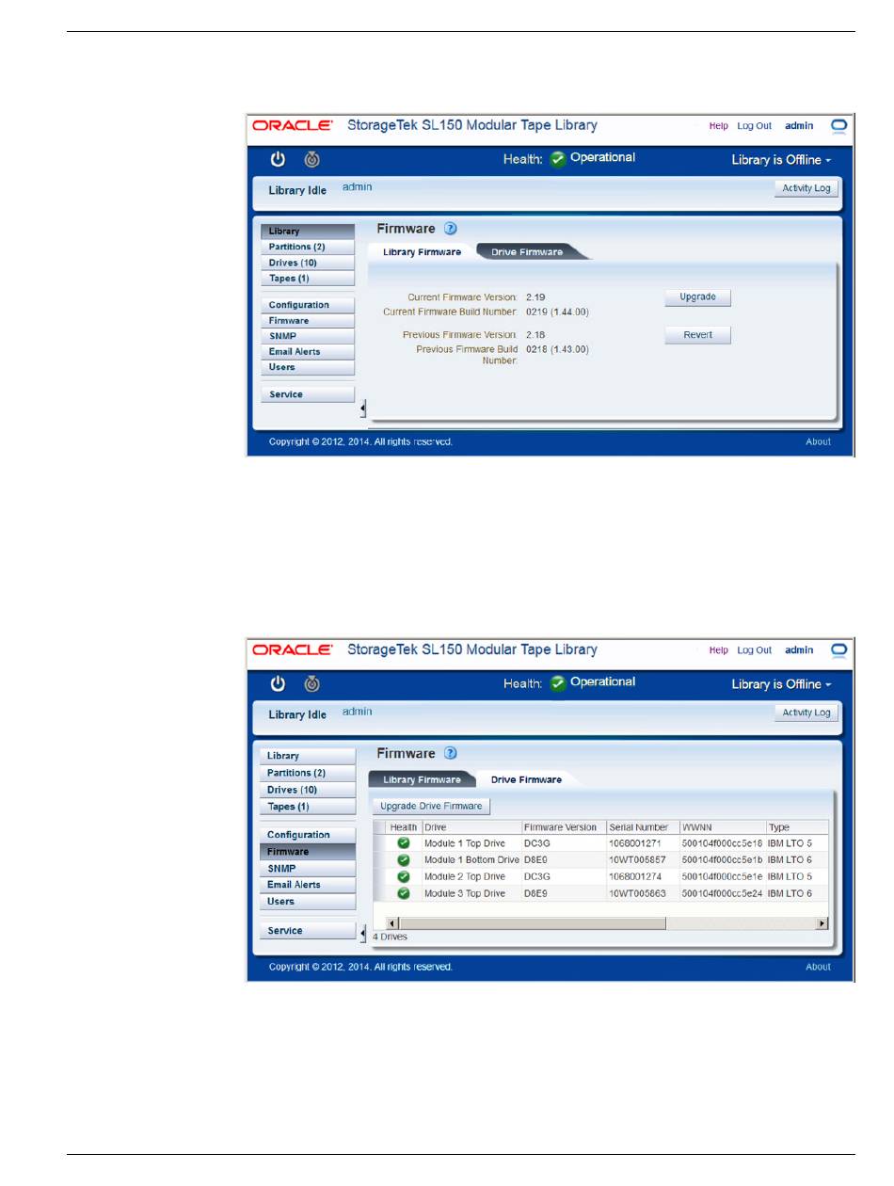This screenshot has width=894, height=1186.
Task: Click the health icon of Module 3 Top Drive
Action: click(x=404, y=892)
